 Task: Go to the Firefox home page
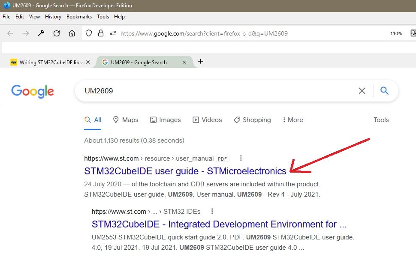point(72,33)
